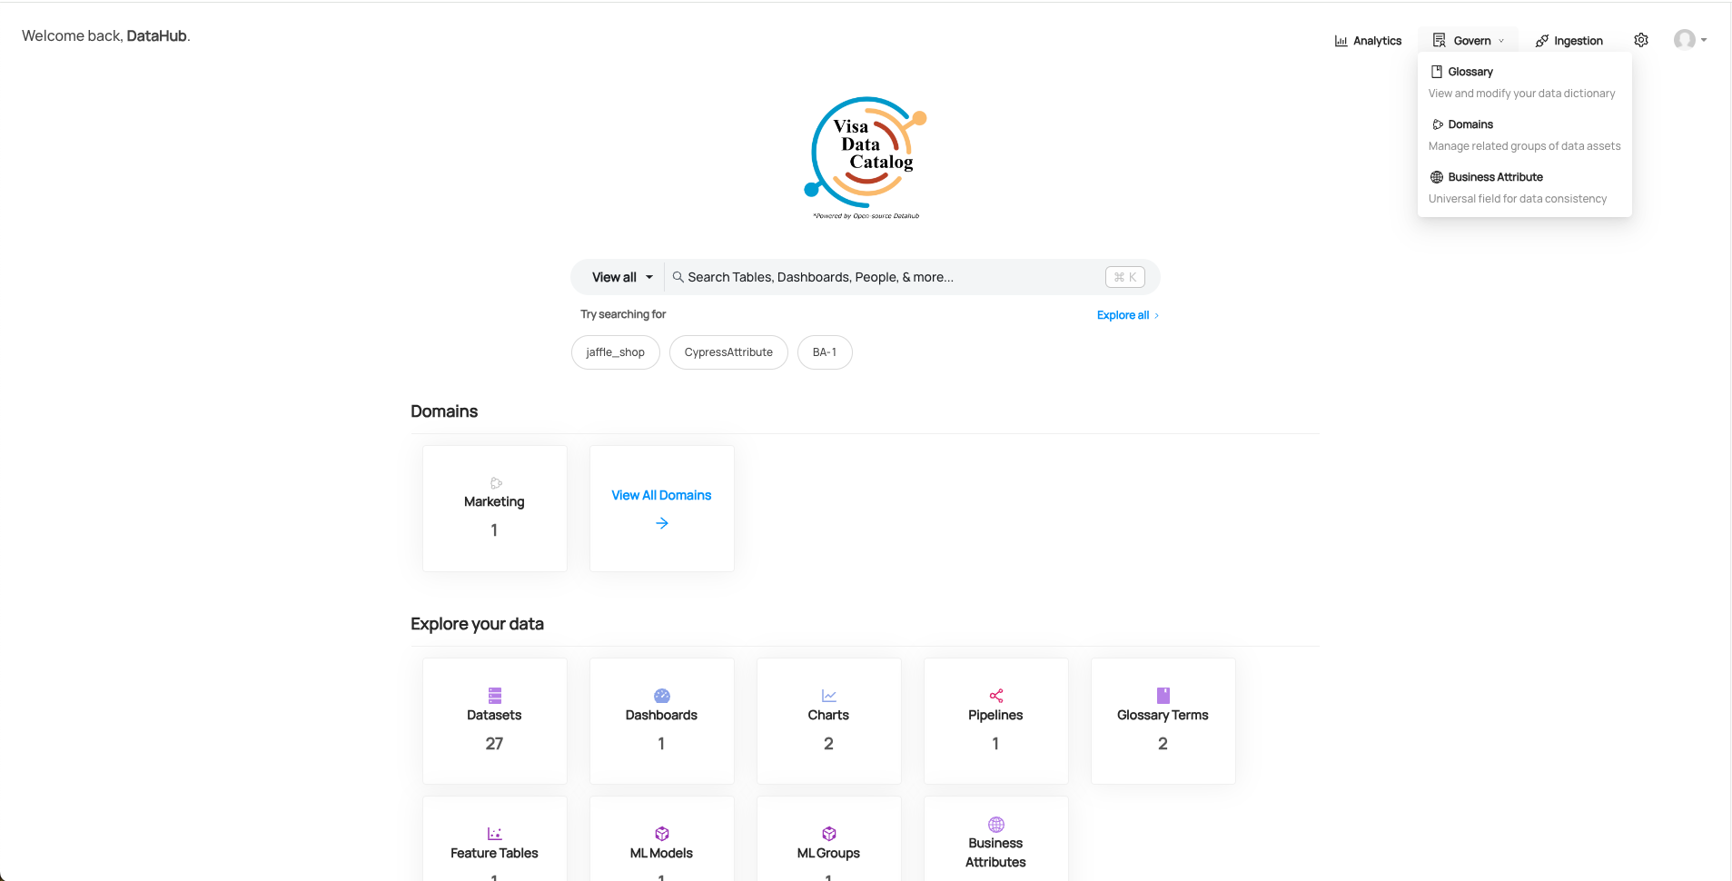Click the Glossary book icon in Govern menu

coord(1437,72)
